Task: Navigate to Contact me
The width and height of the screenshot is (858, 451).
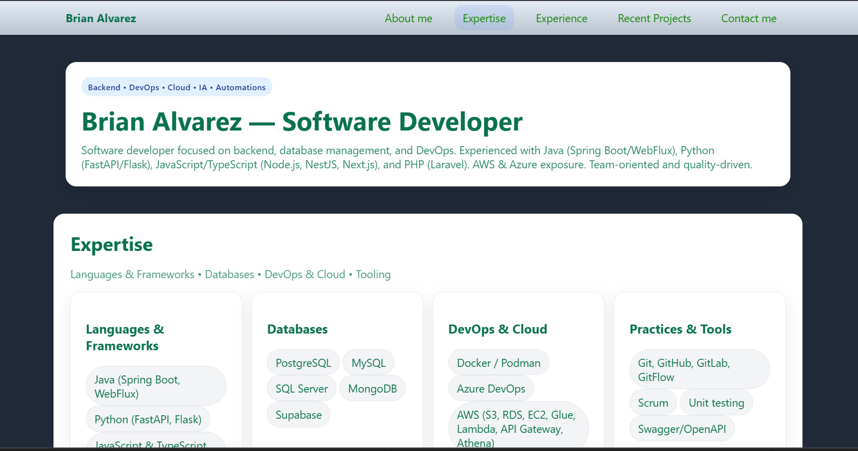Action: (x=749, y=19)
